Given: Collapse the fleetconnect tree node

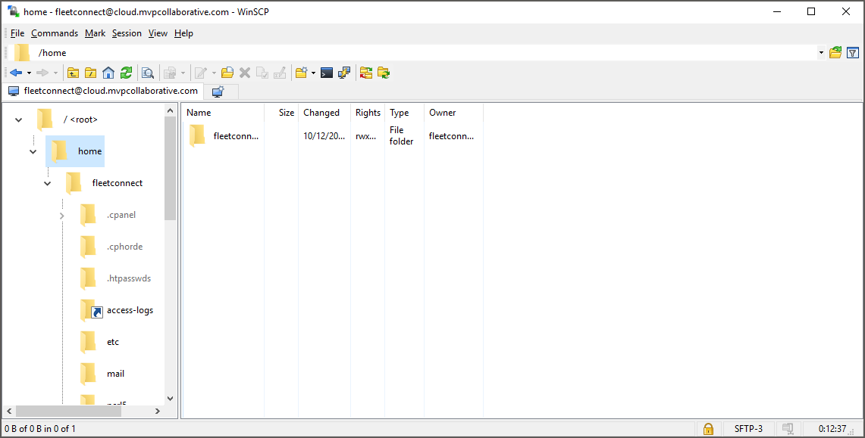Looking at the screenshot, I should [x=47, y=182].
